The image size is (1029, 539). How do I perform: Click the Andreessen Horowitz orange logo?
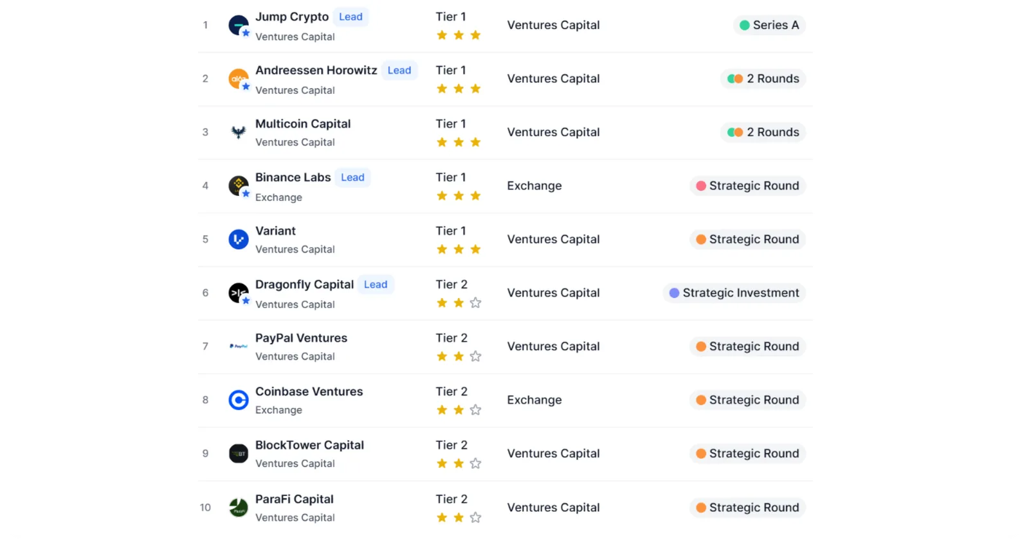pos(239,78)
